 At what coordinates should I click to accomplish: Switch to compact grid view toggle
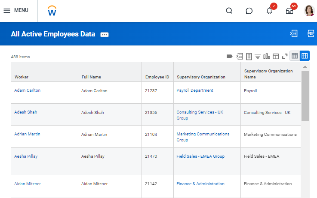click(295, 56)
